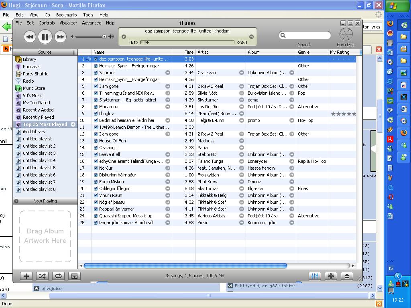Open the iTunes Visualizer menu
Viewport: 411px width, 308px height.
(68, 23)
